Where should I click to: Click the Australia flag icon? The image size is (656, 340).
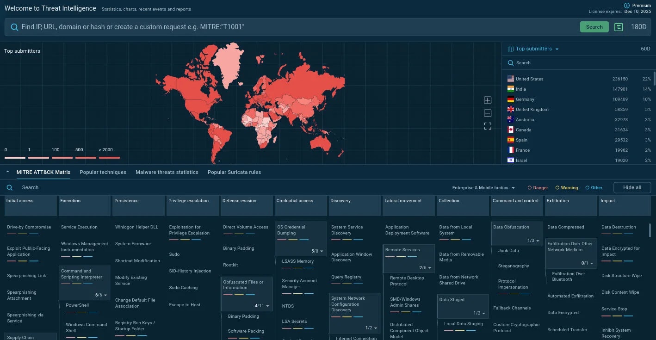[511, 120]
